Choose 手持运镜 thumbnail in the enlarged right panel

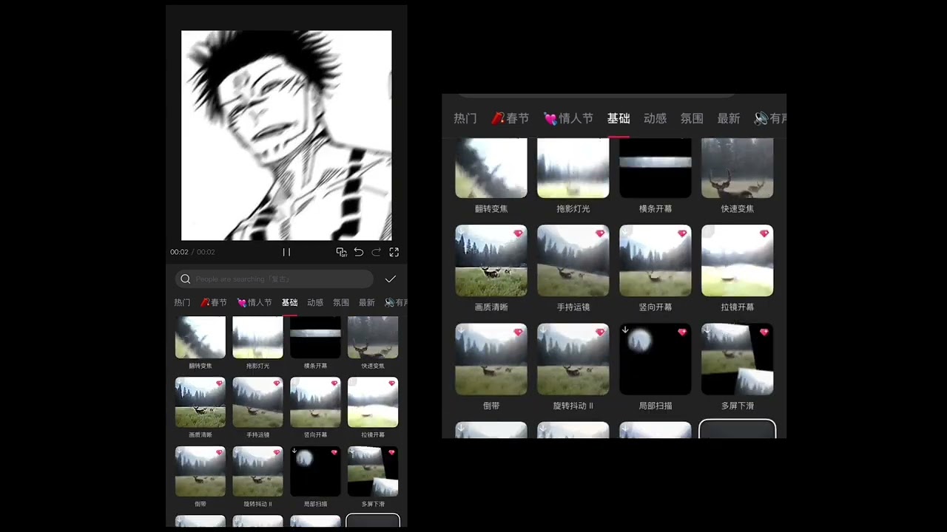point(573,261)
